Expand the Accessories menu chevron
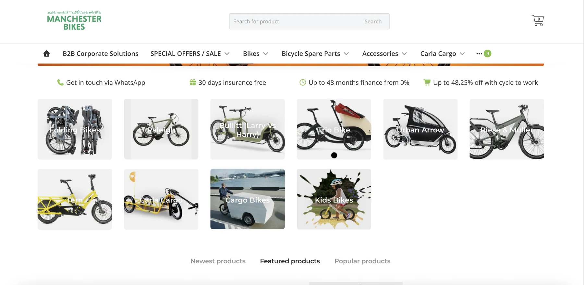 coord(404,54)
